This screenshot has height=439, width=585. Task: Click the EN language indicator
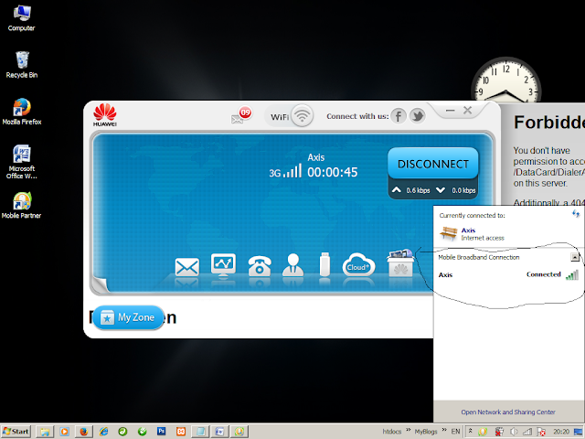coord(455,432)
